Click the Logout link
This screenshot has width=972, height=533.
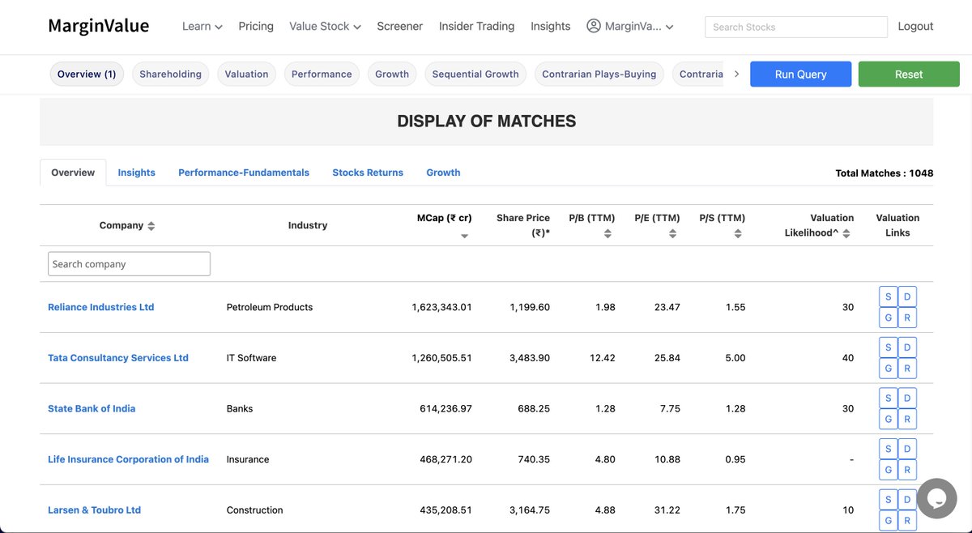tap(915, 26)
